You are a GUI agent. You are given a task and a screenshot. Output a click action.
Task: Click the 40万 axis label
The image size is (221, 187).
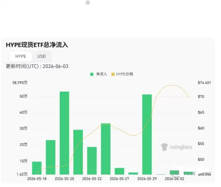pyautogui.click(x=23, y=112)
